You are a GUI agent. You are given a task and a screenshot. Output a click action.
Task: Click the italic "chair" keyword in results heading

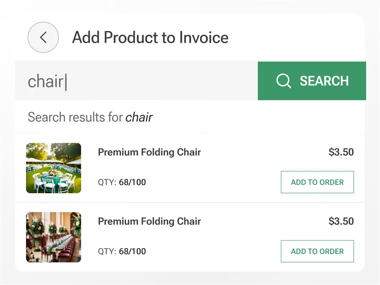[x=139, y=117]
